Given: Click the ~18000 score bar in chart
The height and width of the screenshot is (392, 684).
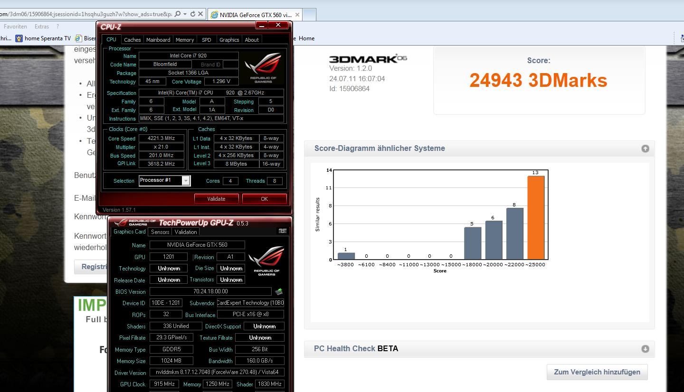Looking at the screenshot, I should tap(473, 243).
